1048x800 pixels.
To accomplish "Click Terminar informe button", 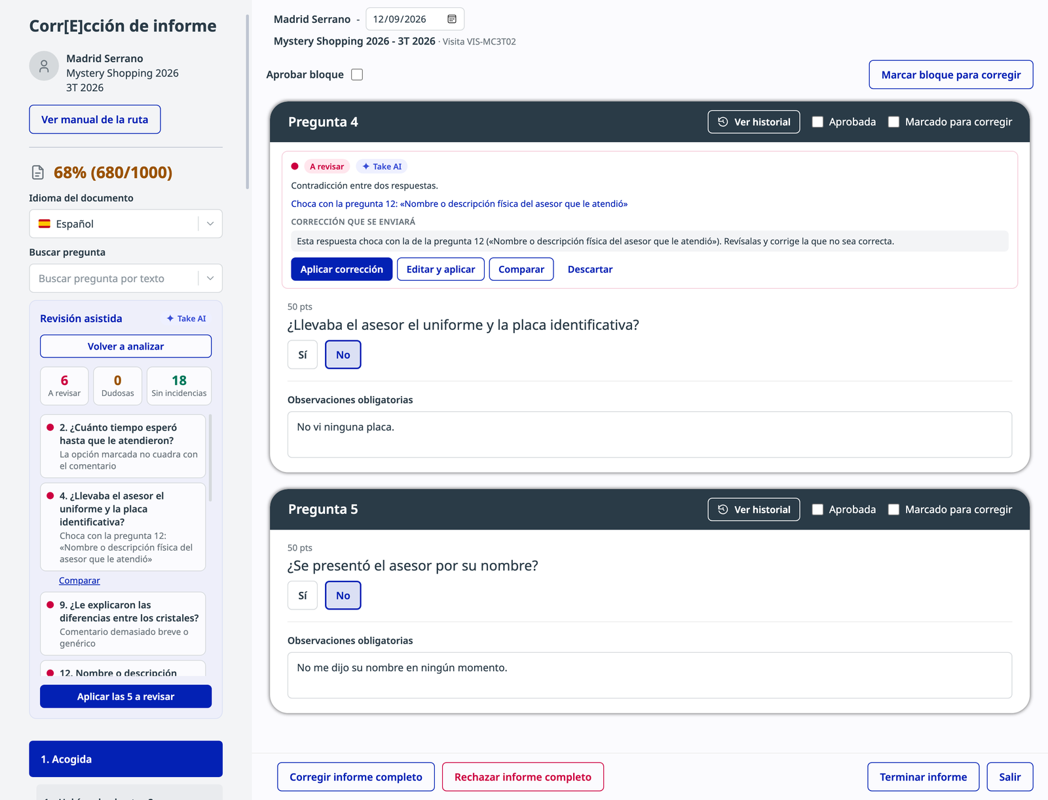I will (x=924, y=777).
